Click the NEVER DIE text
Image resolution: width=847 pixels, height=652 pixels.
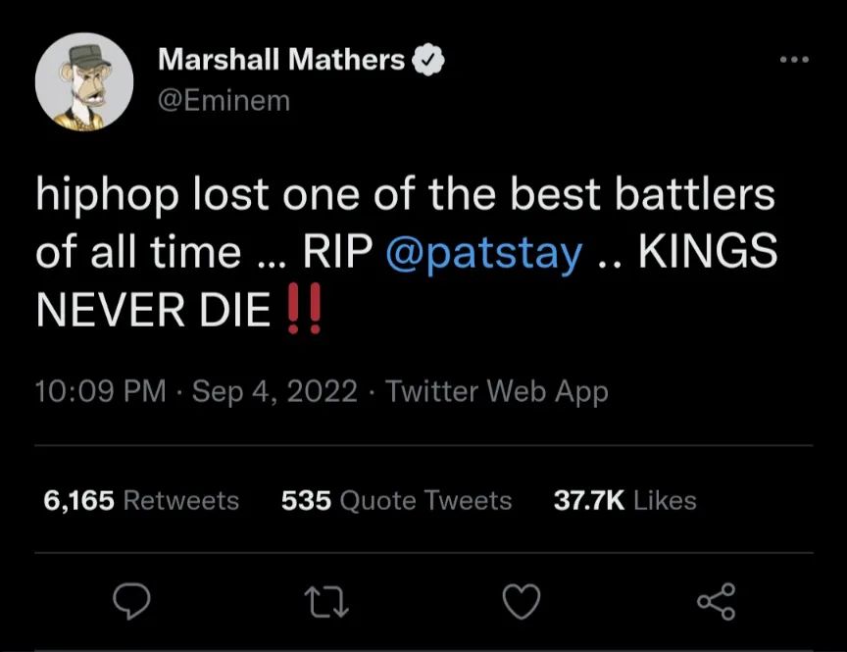(152, 312)
